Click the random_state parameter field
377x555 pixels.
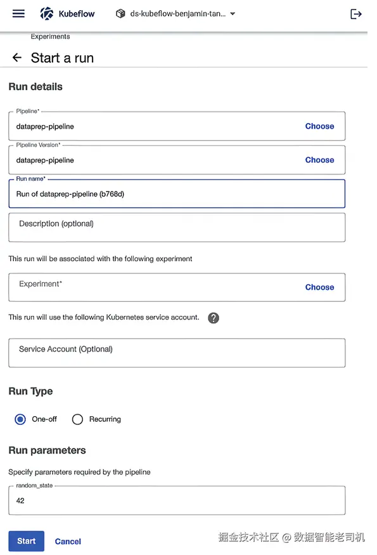pos(177,500)
